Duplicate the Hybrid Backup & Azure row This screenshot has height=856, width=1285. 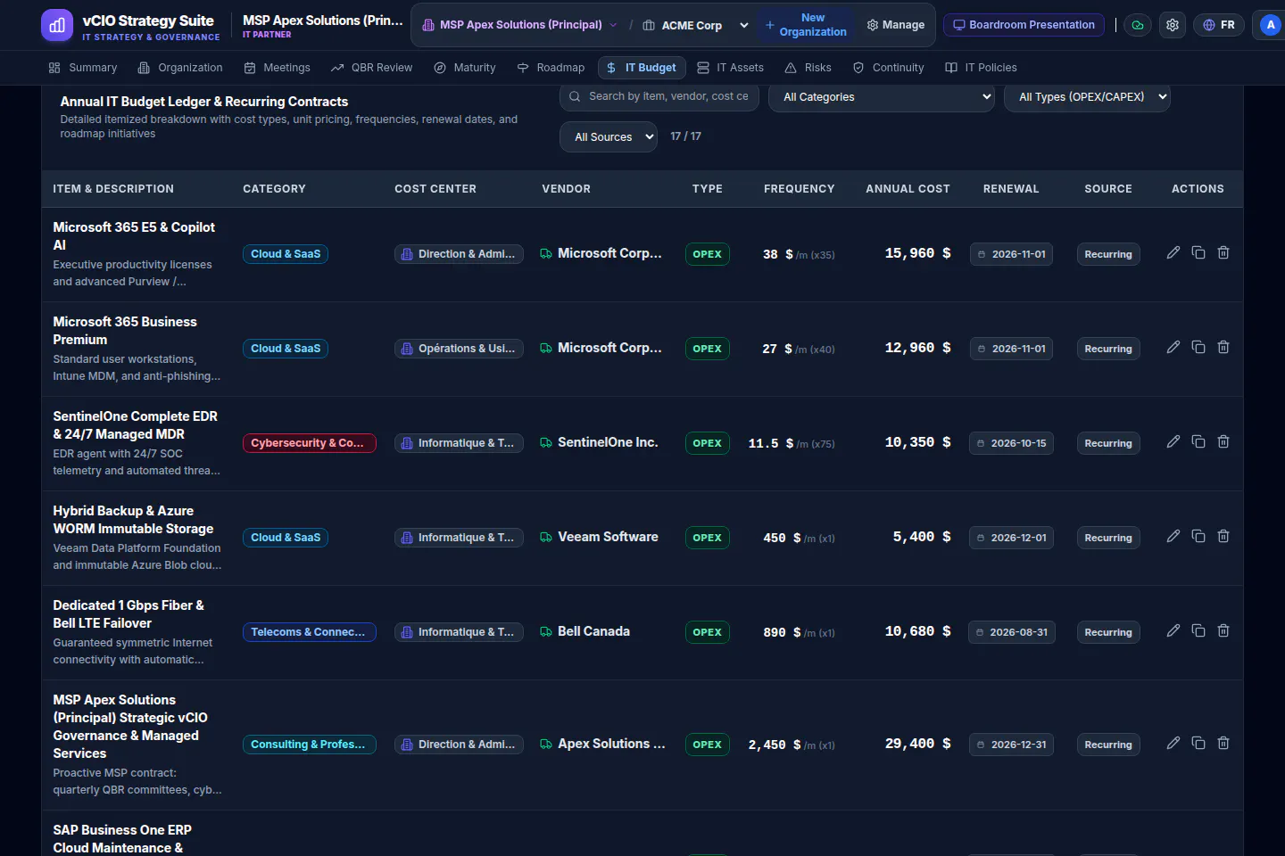point(1198,536)
